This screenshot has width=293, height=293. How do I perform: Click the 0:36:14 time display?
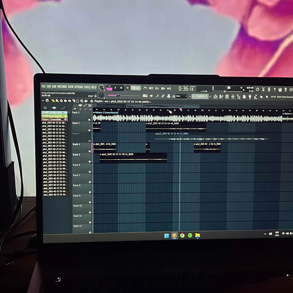click(x=186, y=88)
